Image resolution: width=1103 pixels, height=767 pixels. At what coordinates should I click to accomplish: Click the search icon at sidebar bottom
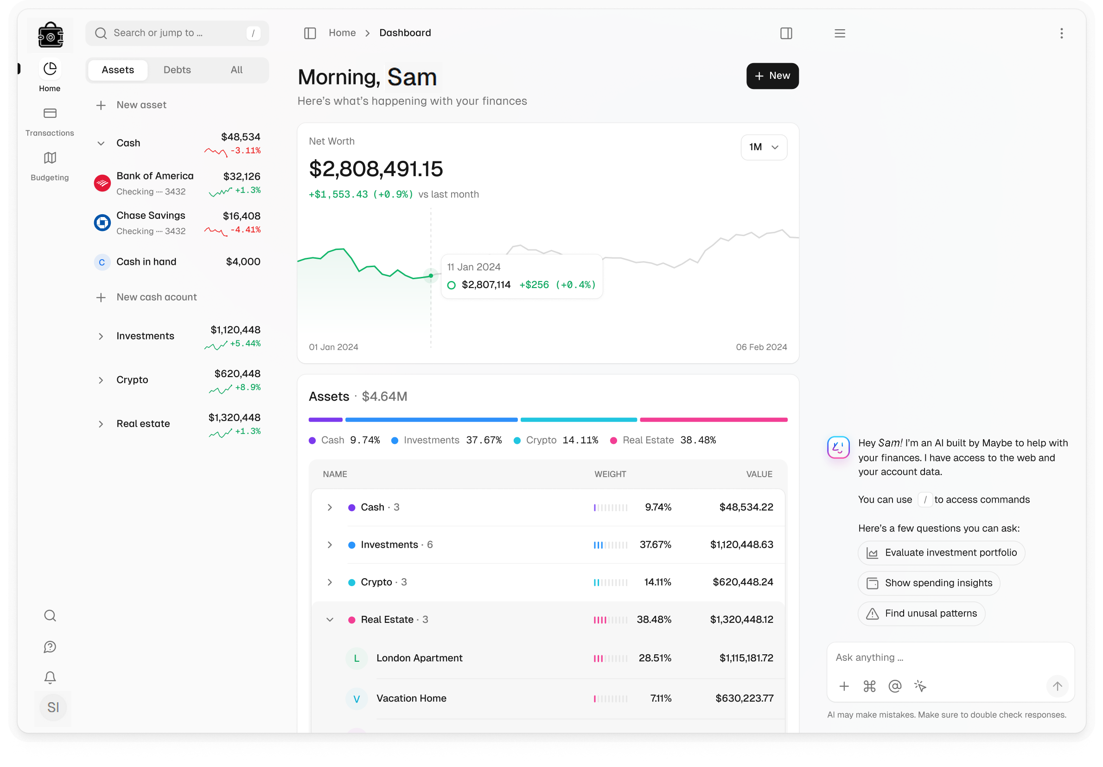point(50,615)
